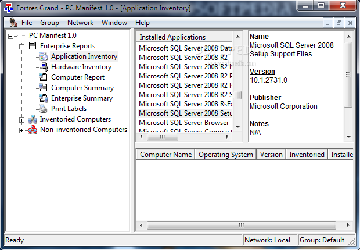Click the applications list scroll down arrow
360x250 pixels.
tap(237, 127)
